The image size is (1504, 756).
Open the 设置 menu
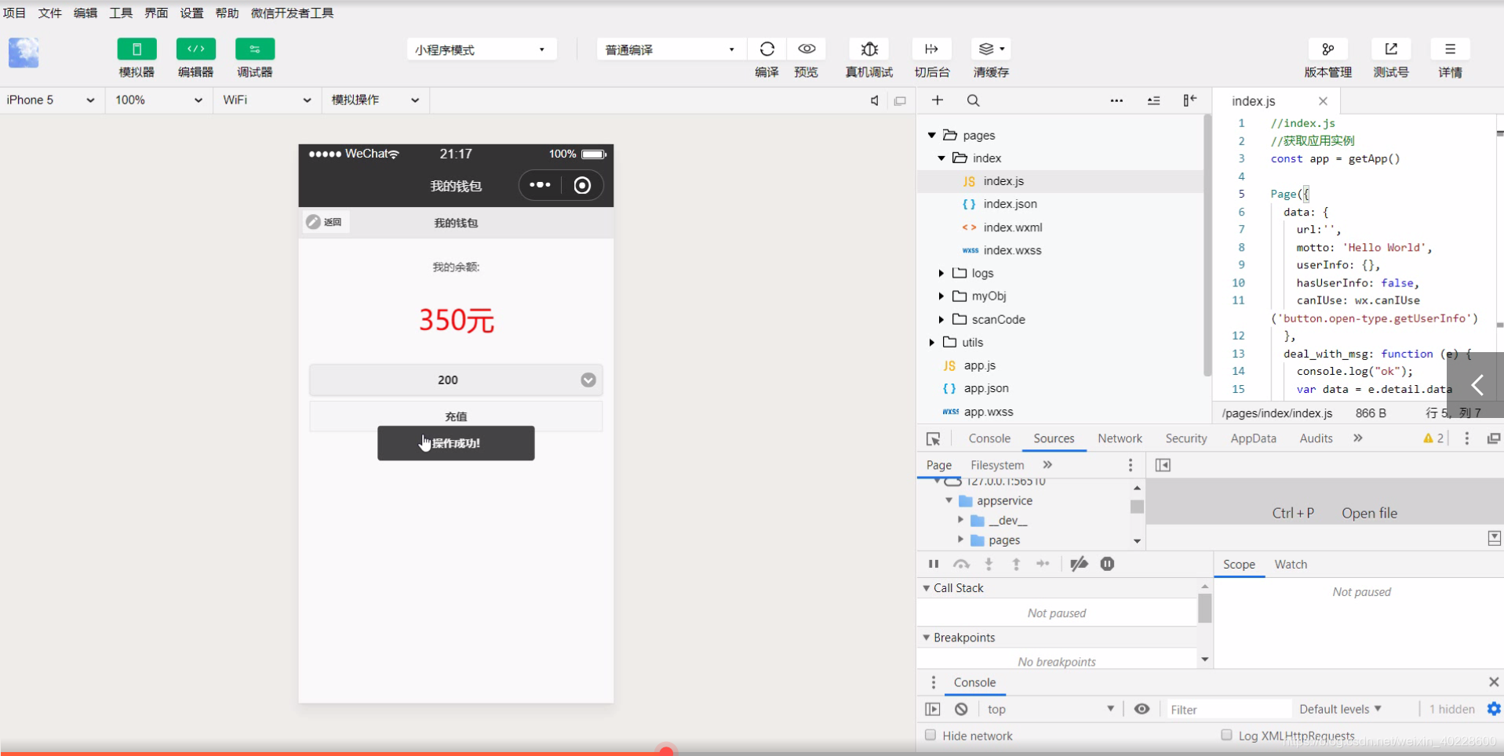191,13
